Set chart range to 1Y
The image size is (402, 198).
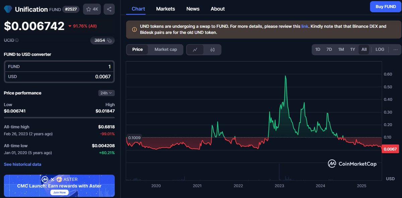352,49
